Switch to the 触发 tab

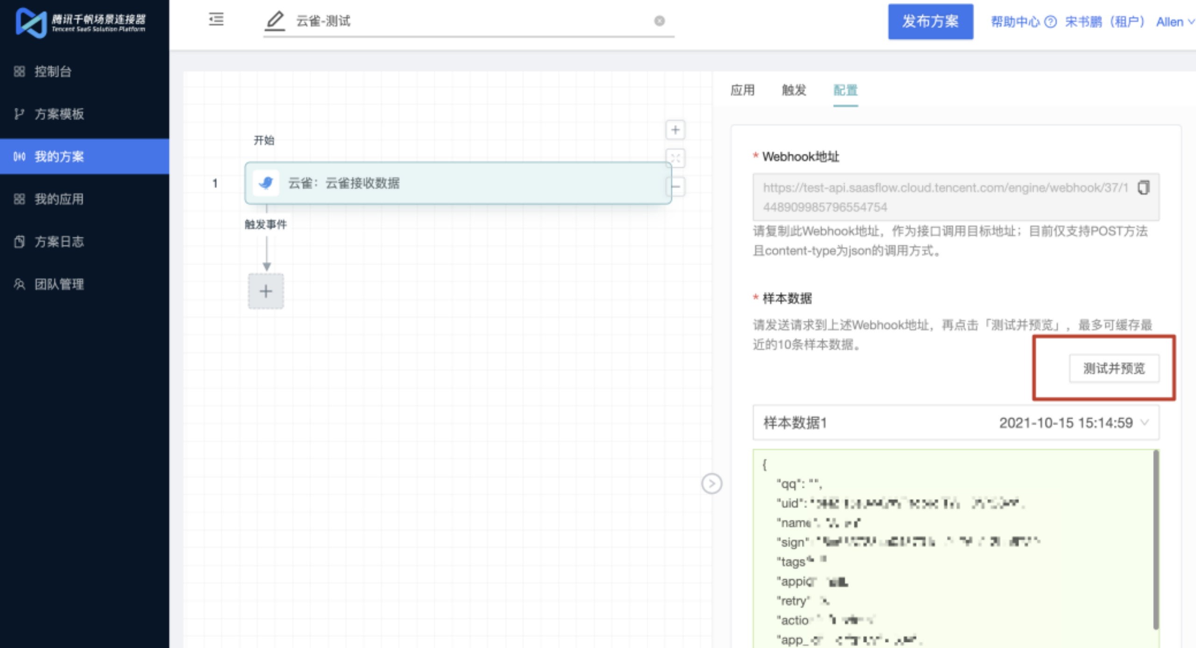794,90
